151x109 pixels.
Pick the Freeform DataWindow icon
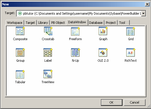(75, 31)
